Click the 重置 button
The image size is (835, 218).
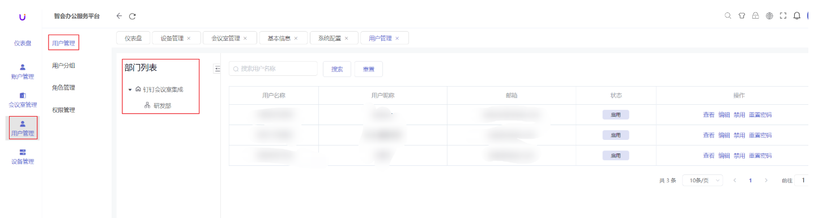coord(369,69)
